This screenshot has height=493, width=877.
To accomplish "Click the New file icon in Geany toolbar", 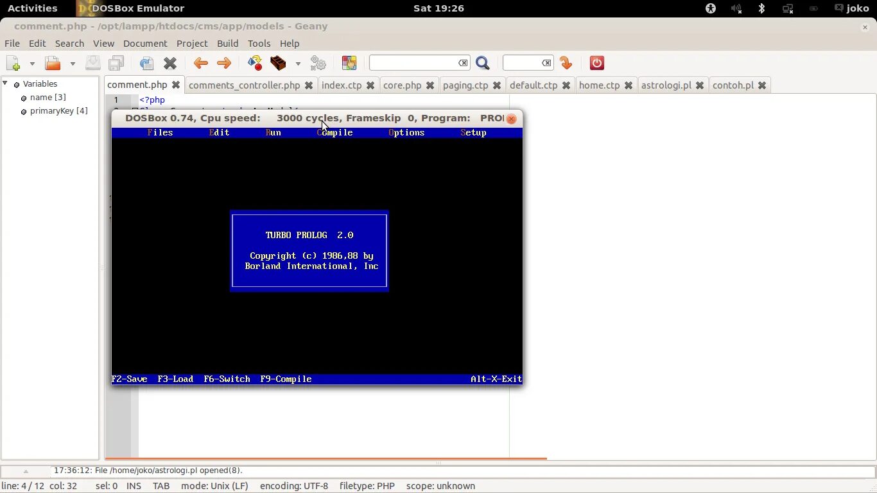I will click(x=13, y=63).
